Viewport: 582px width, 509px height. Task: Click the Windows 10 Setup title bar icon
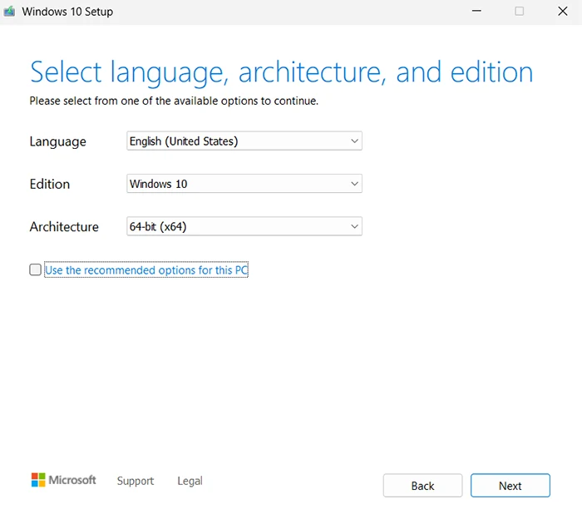(9, 12)
